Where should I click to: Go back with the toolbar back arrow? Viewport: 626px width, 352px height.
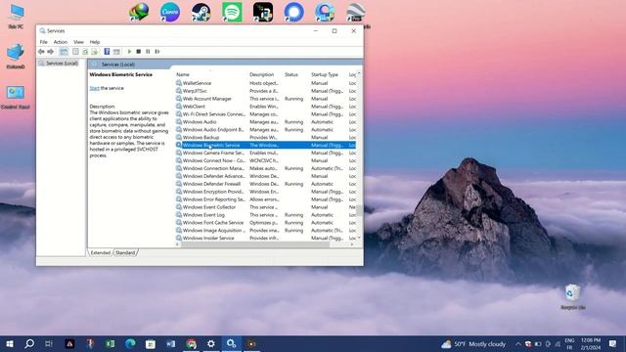click(x=41, y=52)
